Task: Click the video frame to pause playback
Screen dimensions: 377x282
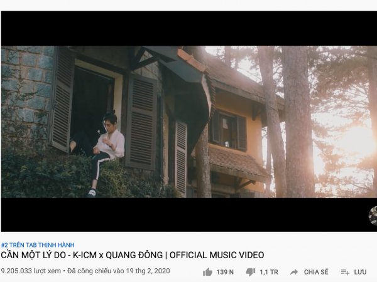Action: pyautogui.click(x=189, y=122)
